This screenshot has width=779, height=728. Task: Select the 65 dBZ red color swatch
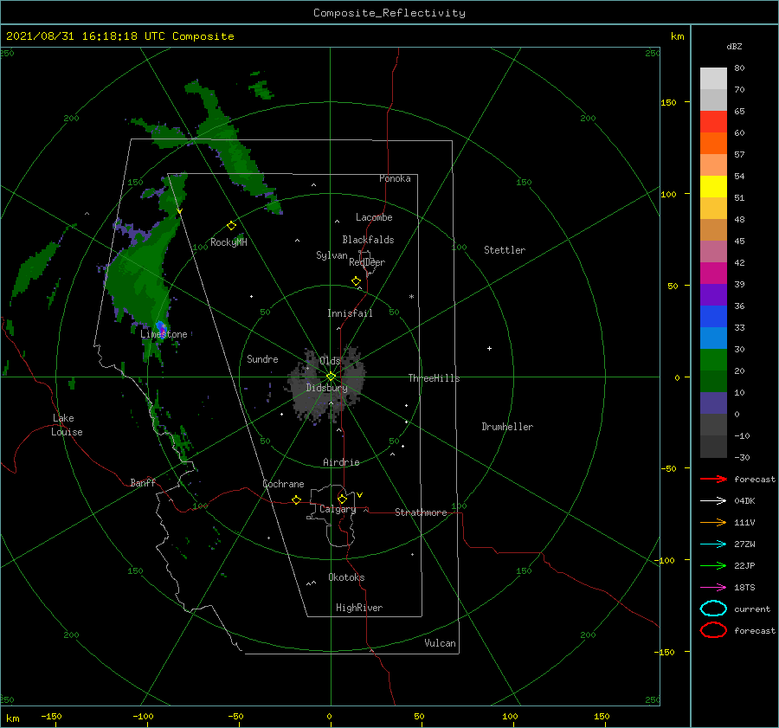coord(713,121)
